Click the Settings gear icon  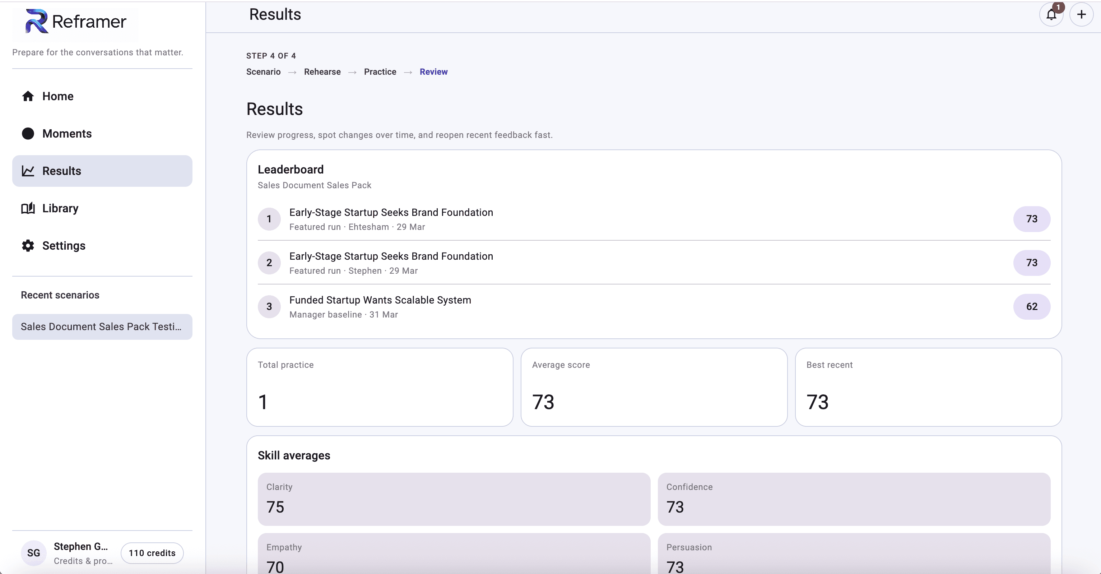[x=28, y=246]
